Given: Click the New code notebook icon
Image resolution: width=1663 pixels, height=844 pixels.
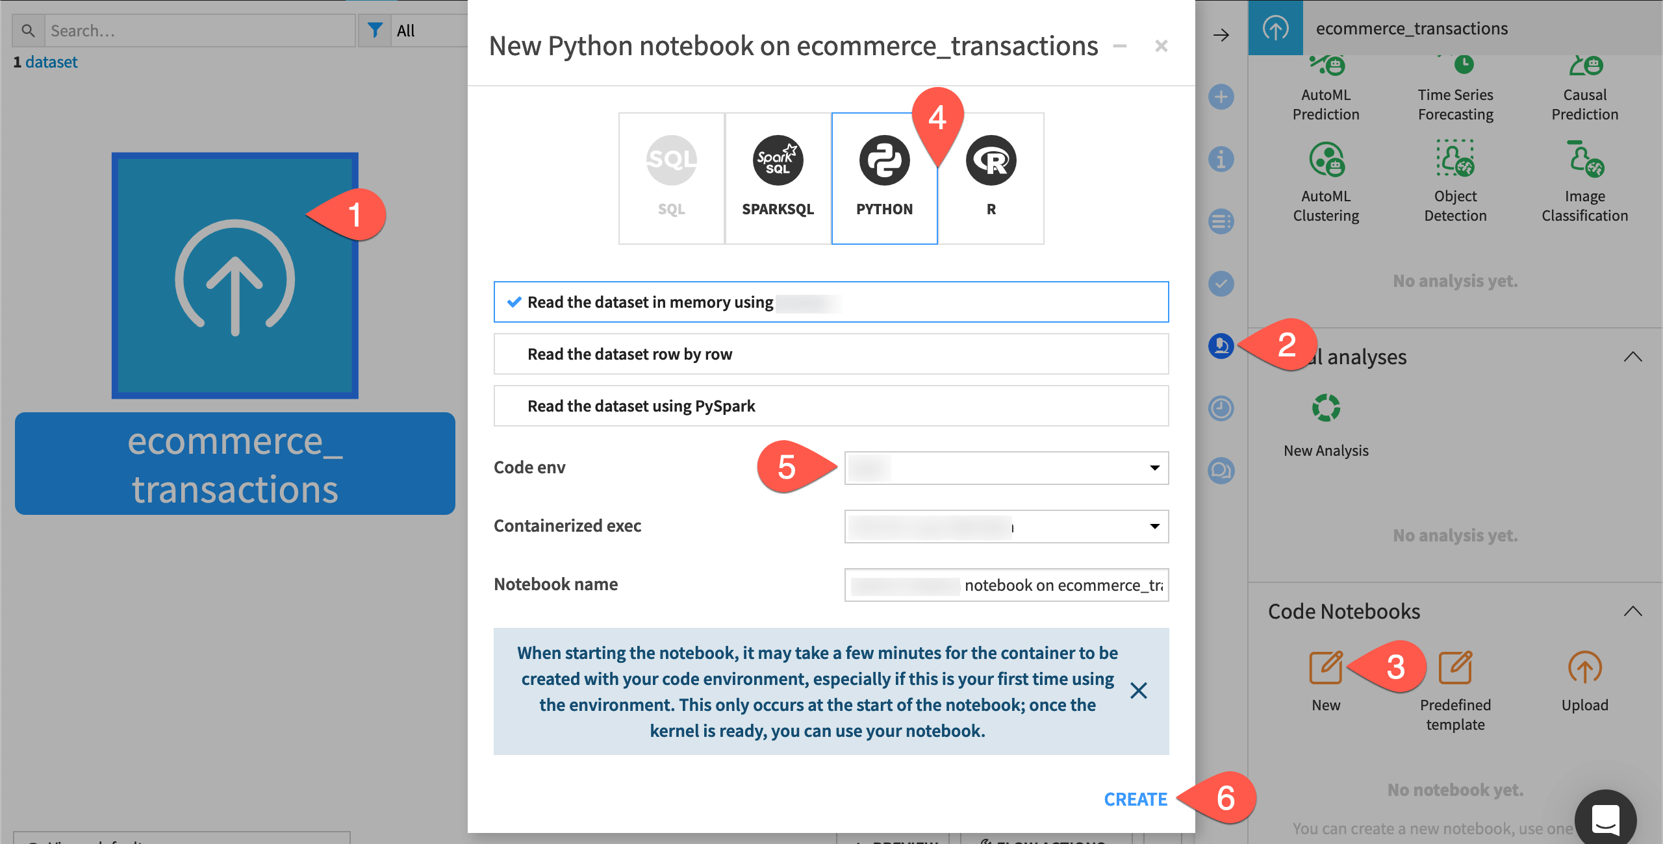Looking at the screenshot, I should (1325, 669).
